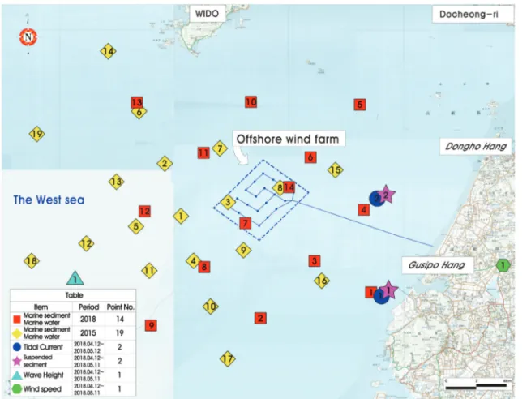
Task: Click Suspended sediment's purple star symbol in legend
Action: [17, 361]
